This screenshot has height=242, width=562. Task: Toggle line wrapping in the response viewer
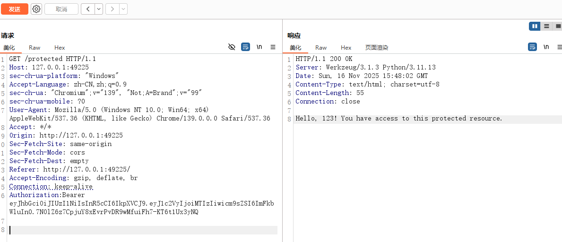pyautogui.click(x=532, y=47)
